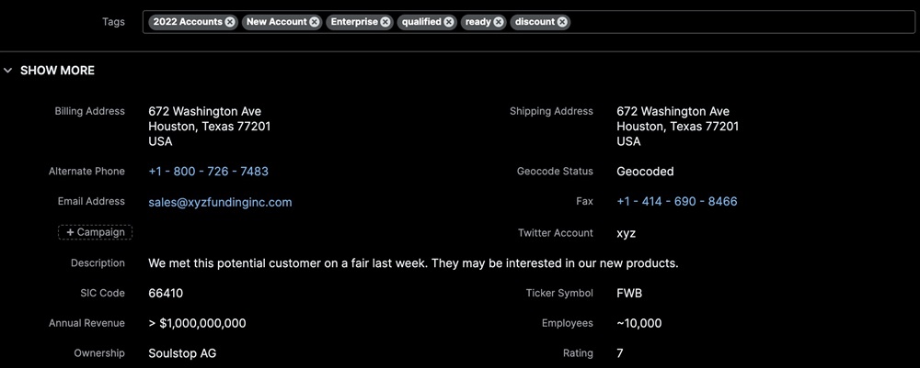This screenshot has width=920, height=368.
Task: Collapse the SHOW MORE section chevron
Action: point(8,71)
